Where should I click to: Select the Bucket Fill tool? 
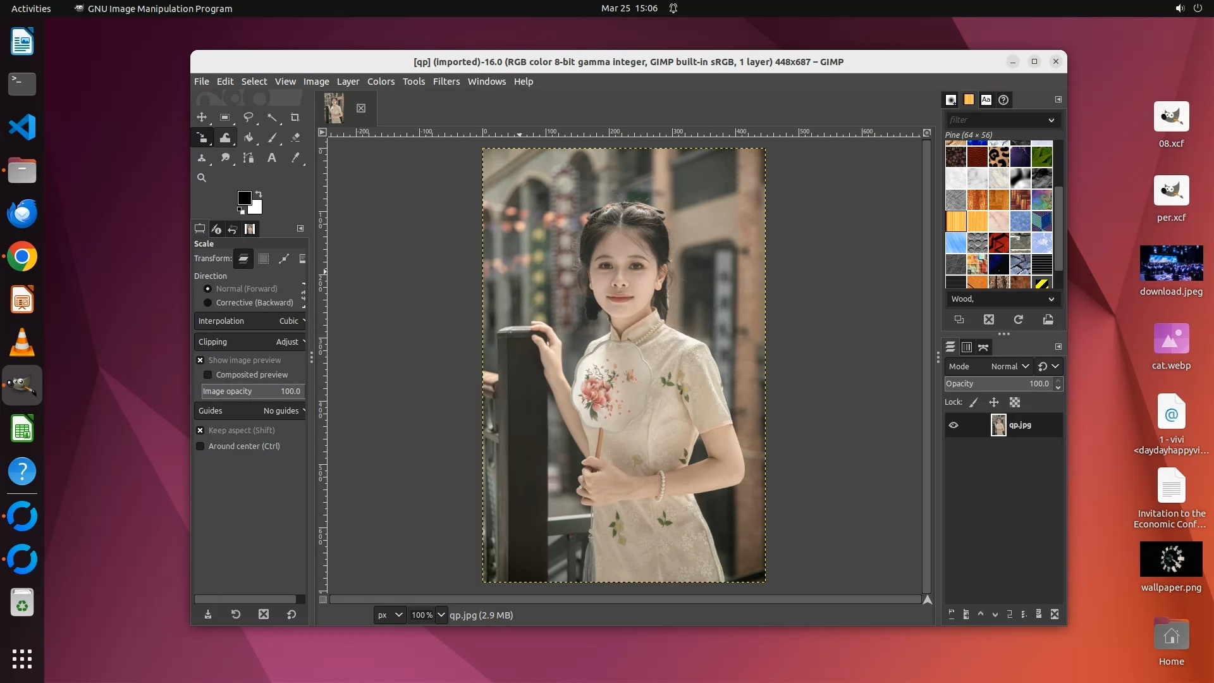point(248,138)
